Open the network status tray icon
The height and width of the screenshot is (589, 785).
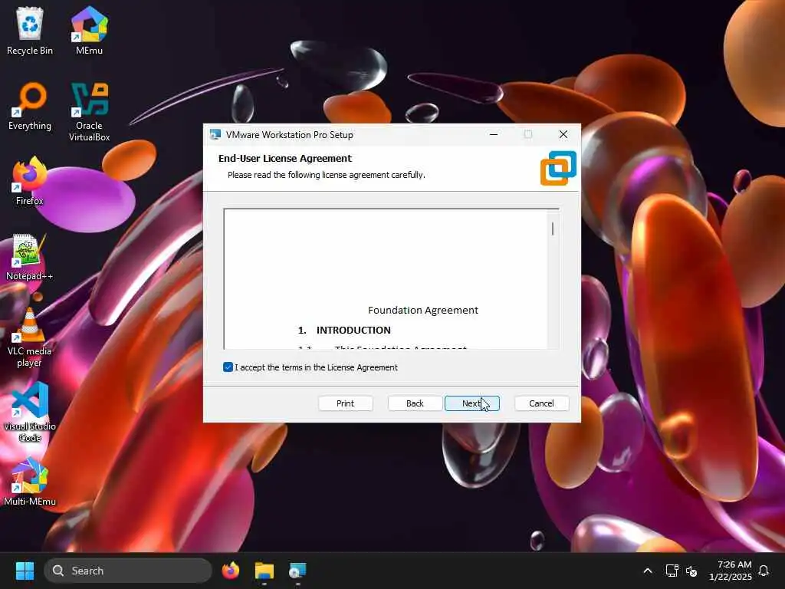coord(672,571)
